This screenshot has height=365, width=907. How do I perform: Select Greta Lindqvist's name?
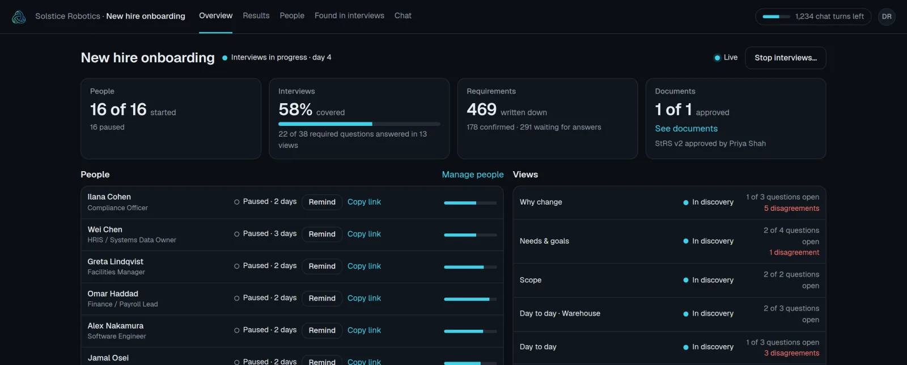click(x=115, y=261)
